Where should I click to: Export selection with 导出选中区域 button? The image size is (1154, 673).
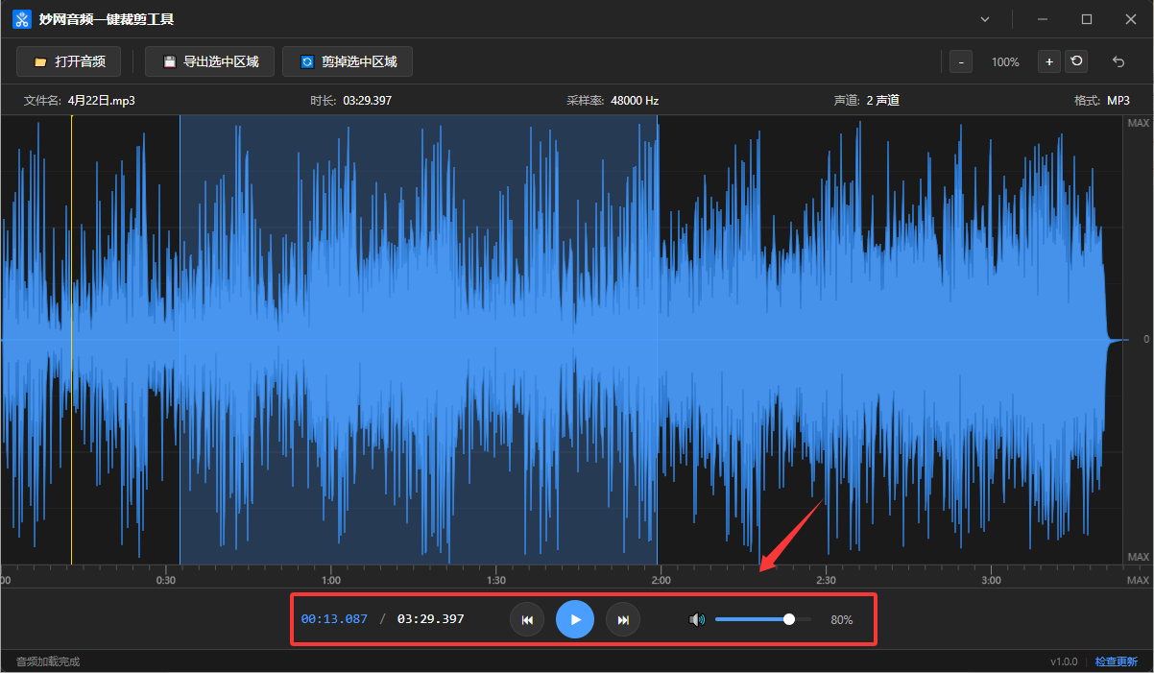210,61
